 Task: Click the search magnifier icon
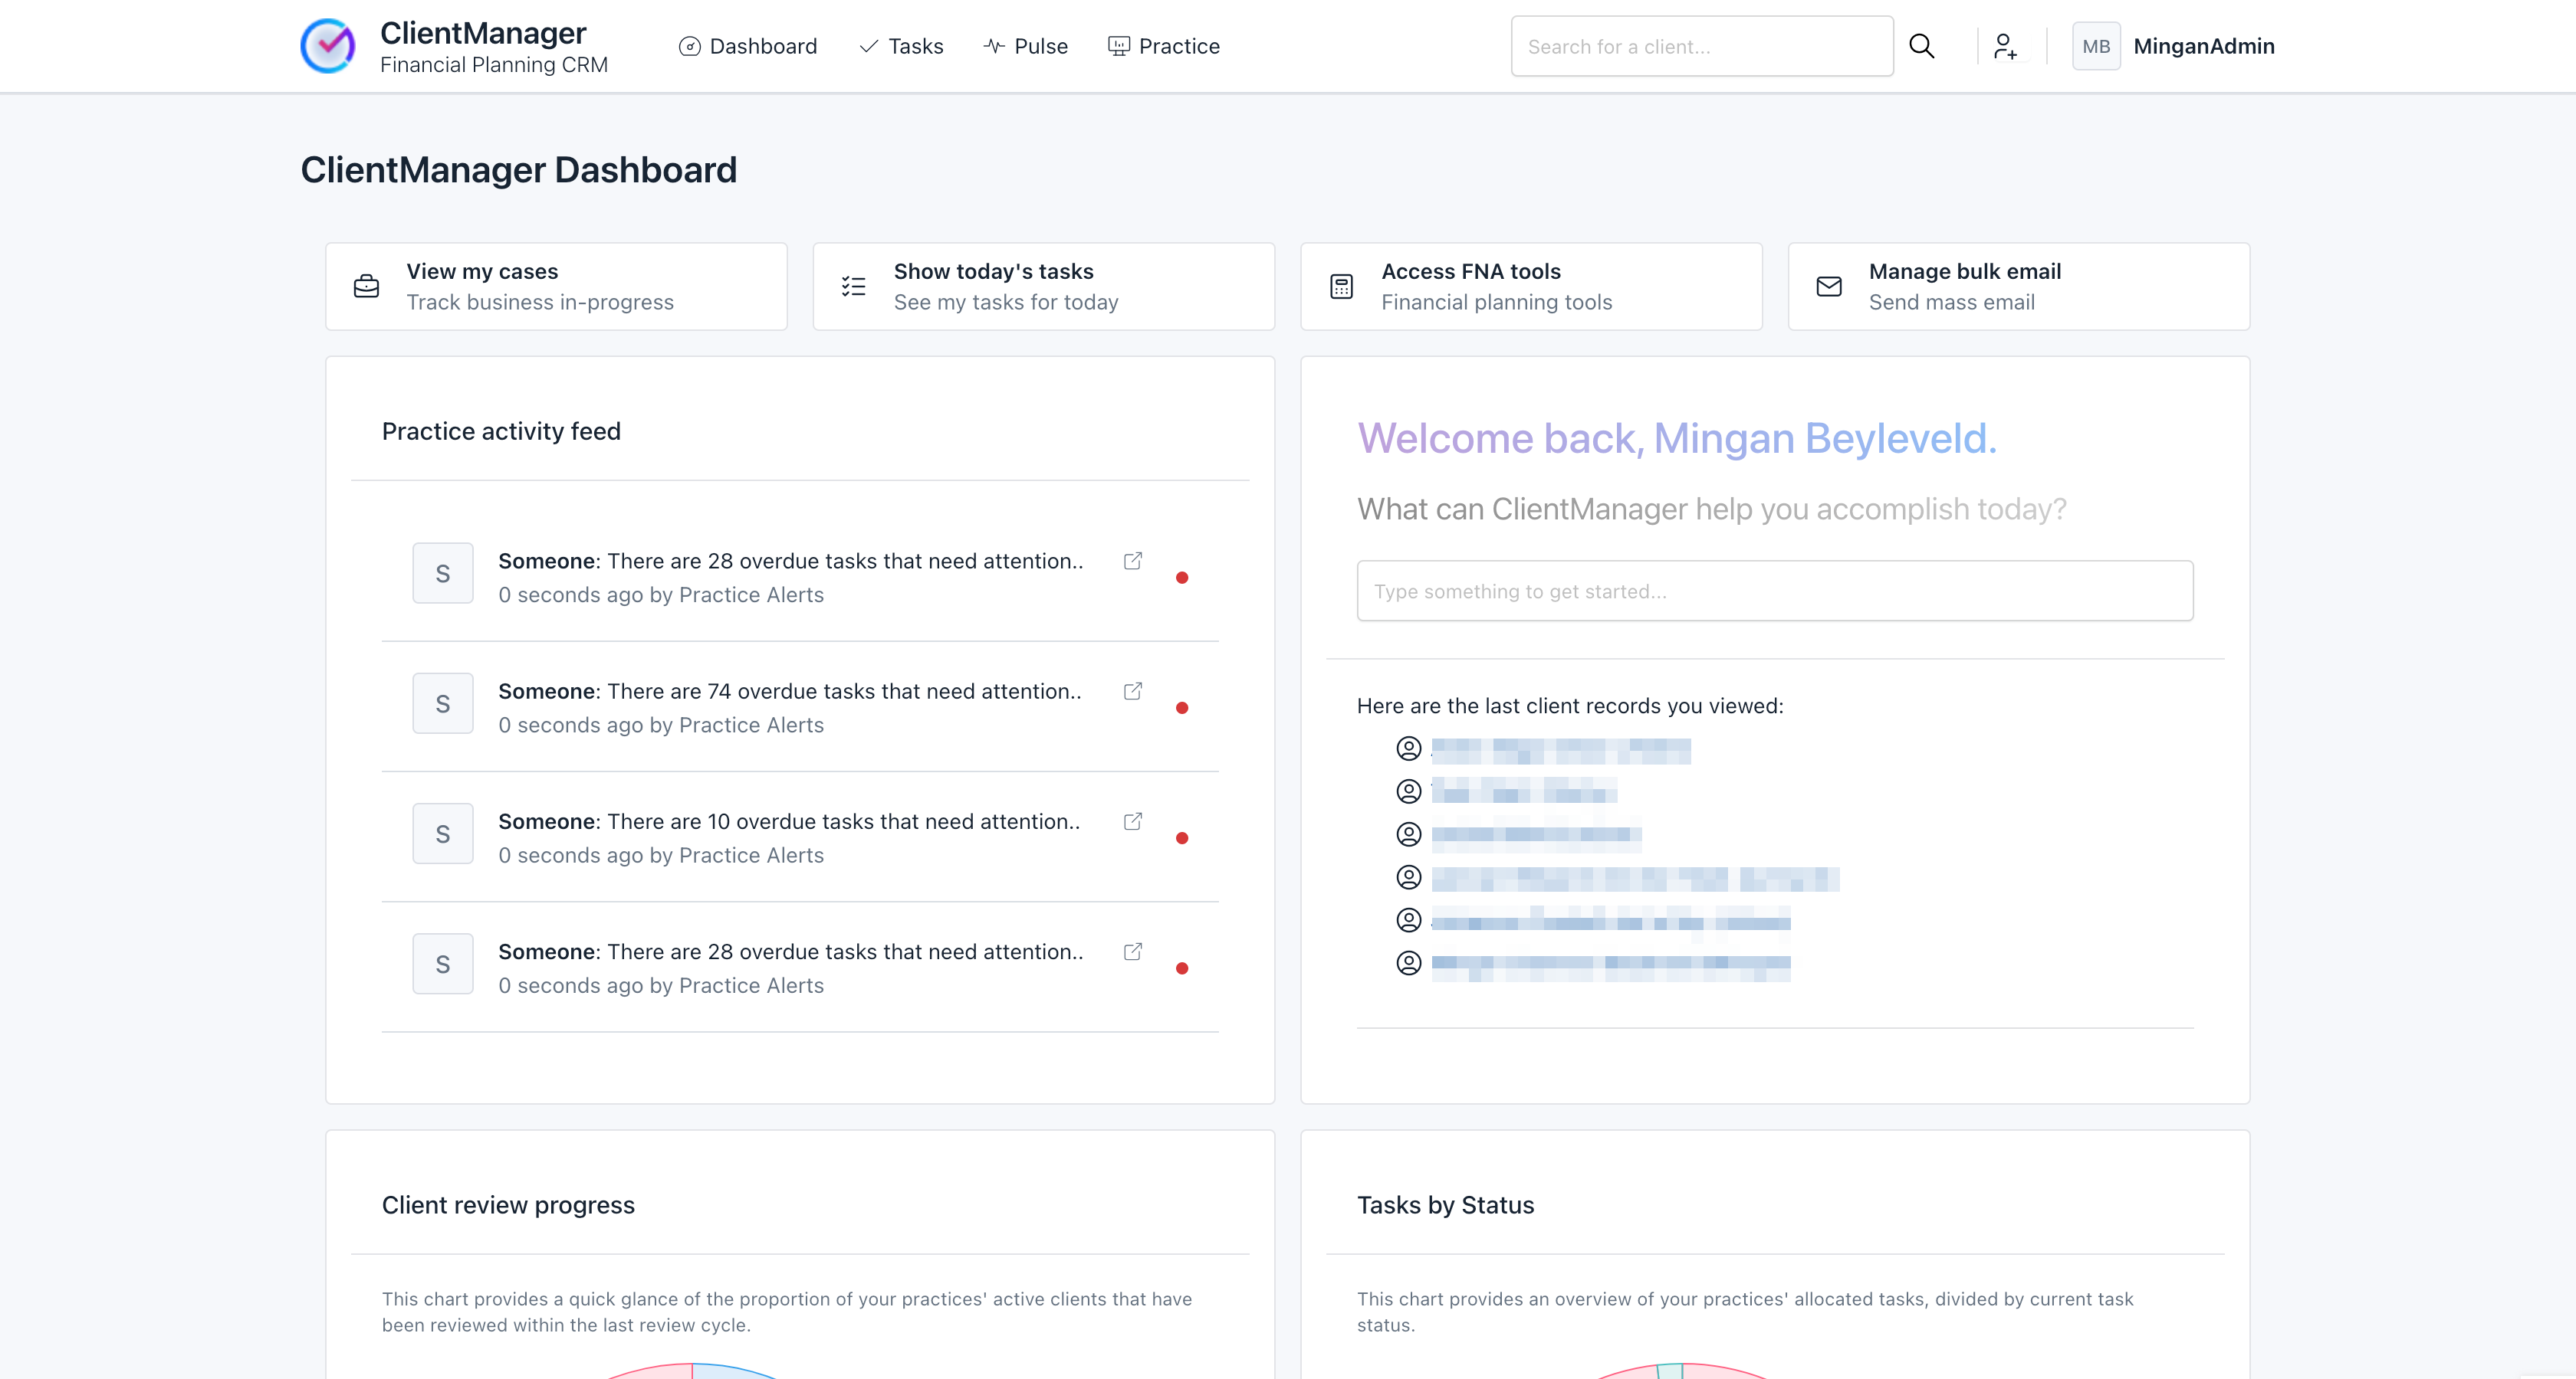click(x=1921, y=46)
